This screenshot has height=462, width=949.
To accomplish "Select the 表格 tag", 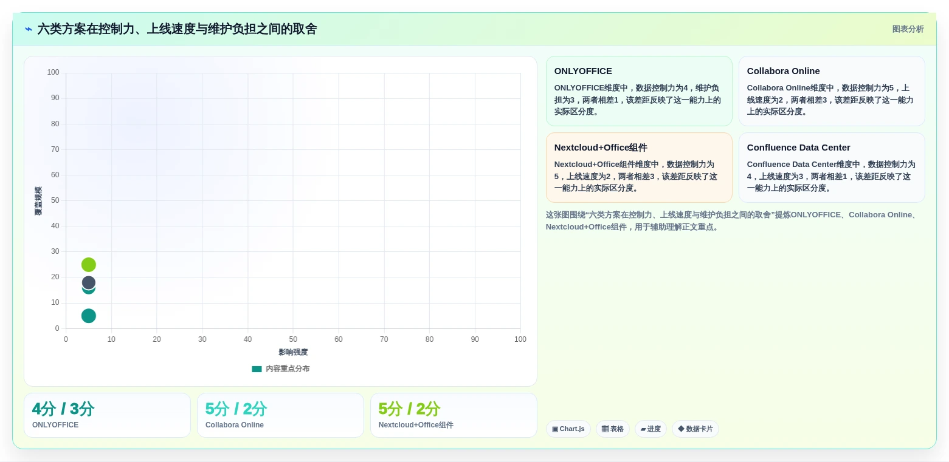I will pyautogui.click(x=613, y=429).
